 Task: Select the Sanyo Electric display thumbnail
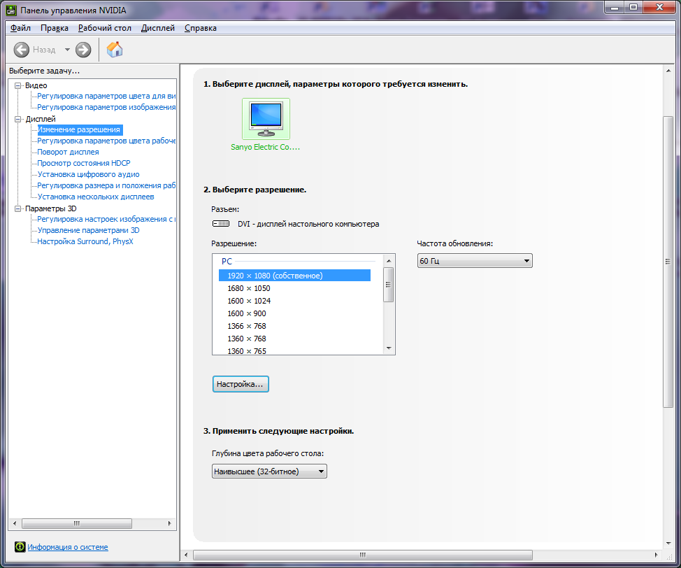tap(266, 119)
